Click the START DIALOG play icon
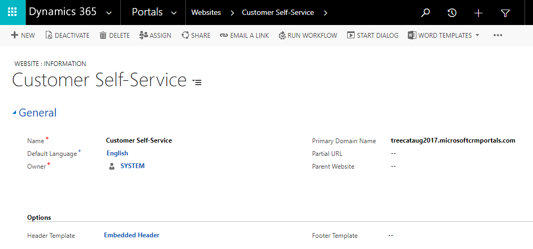The height and width of the screenshot is (249, 533). pyautogui.click(x=351, y=35)
